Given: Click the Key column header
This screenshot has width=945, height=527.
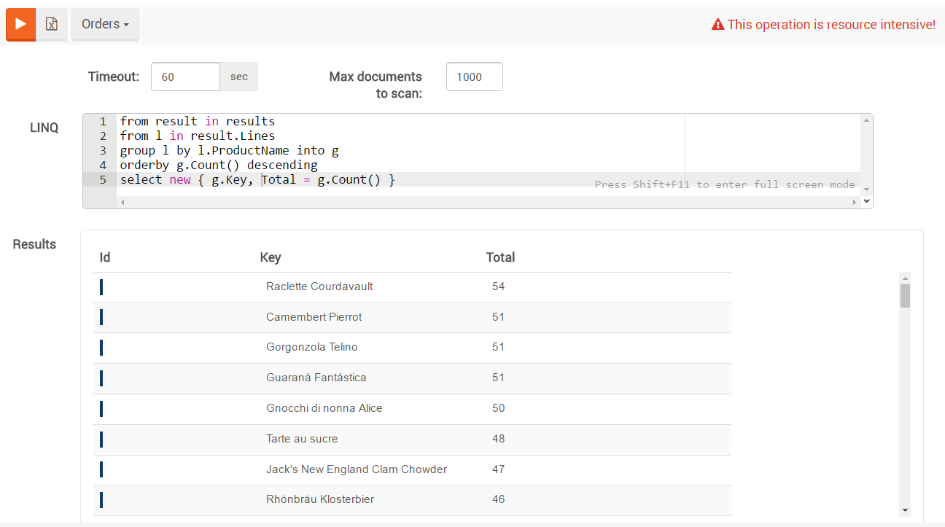Looking at the screenshot, I should tap(271, 257).
